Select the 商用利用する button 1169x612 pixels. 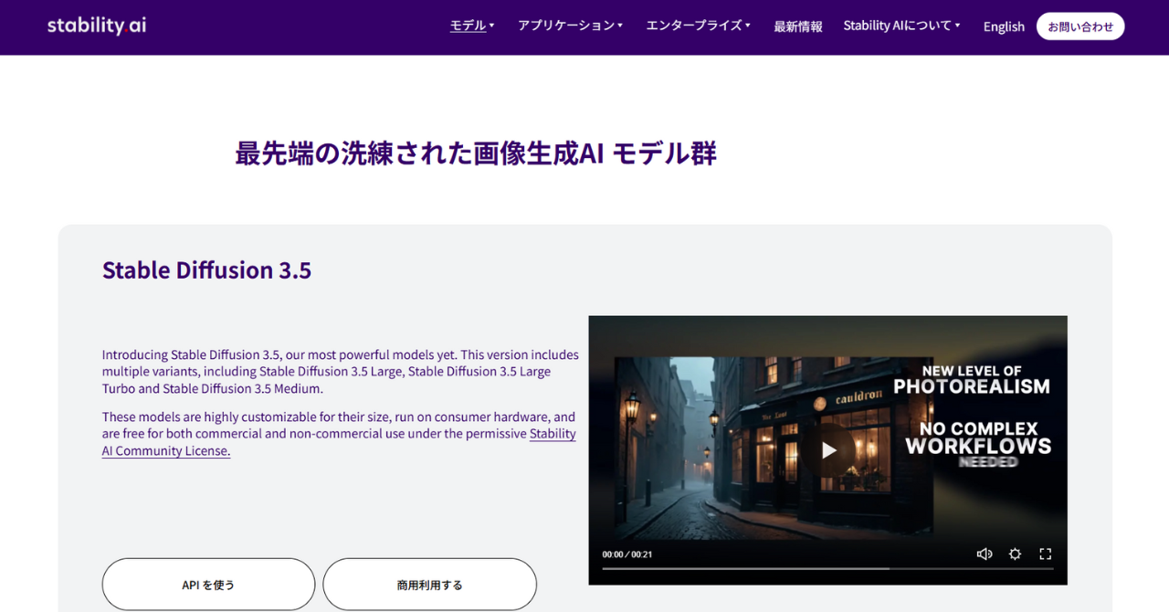(429, 585)
